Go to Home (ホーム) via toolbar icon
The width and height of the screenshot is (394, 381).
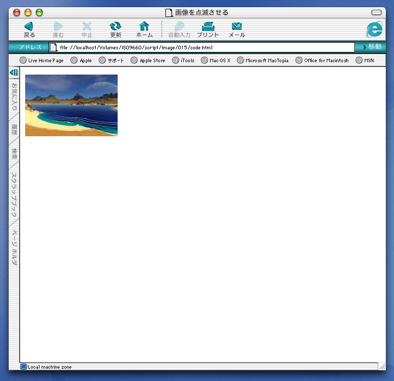click(144, 30)
